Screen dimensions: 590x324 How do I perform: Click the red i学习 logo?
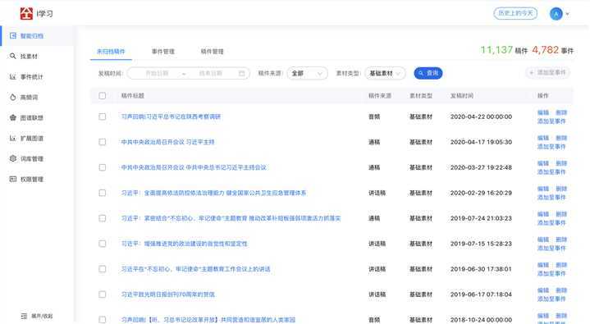[x=26, y=14]
